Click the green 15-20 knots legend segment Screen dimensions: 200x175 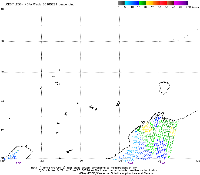(142, 3)
